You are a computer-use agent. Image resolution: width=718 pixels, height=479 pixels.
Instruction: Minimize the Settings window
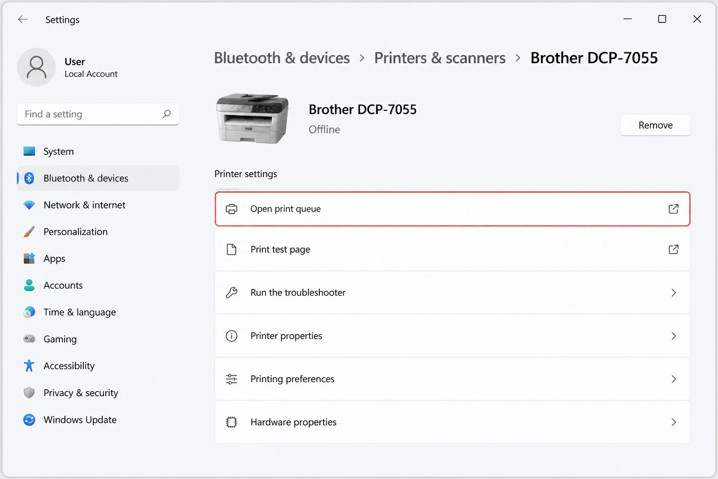[627, 19]
